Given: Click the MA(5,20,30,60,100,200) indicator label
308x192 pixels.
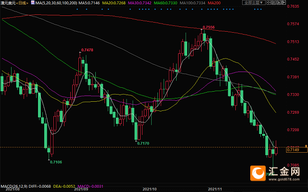Looking at the screenshot, I should tap(56, 3).
